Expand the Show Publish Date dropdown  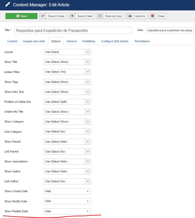coord(67,211)
